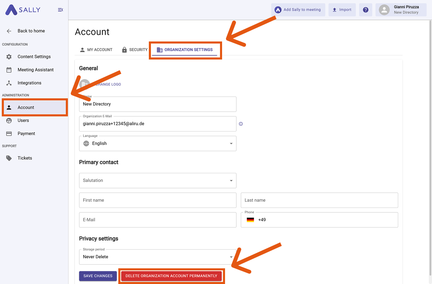Click the Tickets tag icon

click(9, 158)
